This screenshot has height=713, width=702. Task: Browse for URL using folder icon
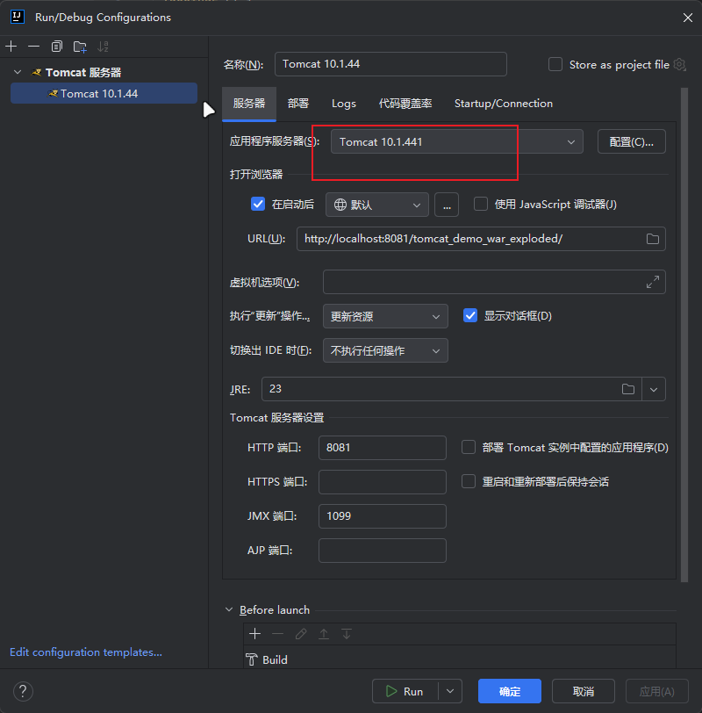coord(653,239)
